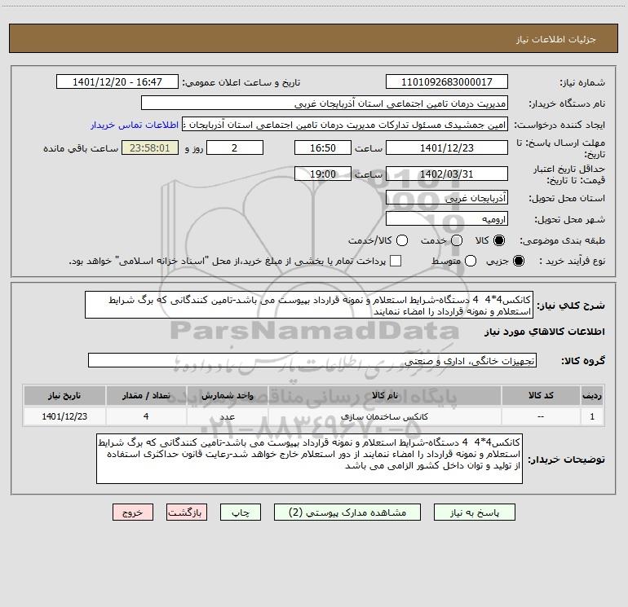Click delivery province field آذربایجان غربی
The height and width of the screenshot is (607, 628).
[x=447, y=197]
